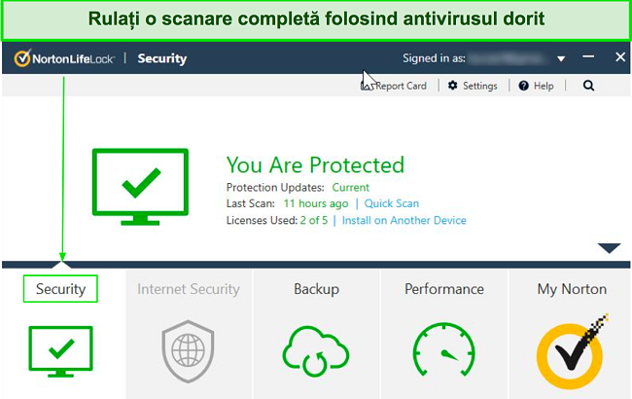Go to the Performance tab
The height and width of the screenshot is (399, 632).
coord(443,289)
